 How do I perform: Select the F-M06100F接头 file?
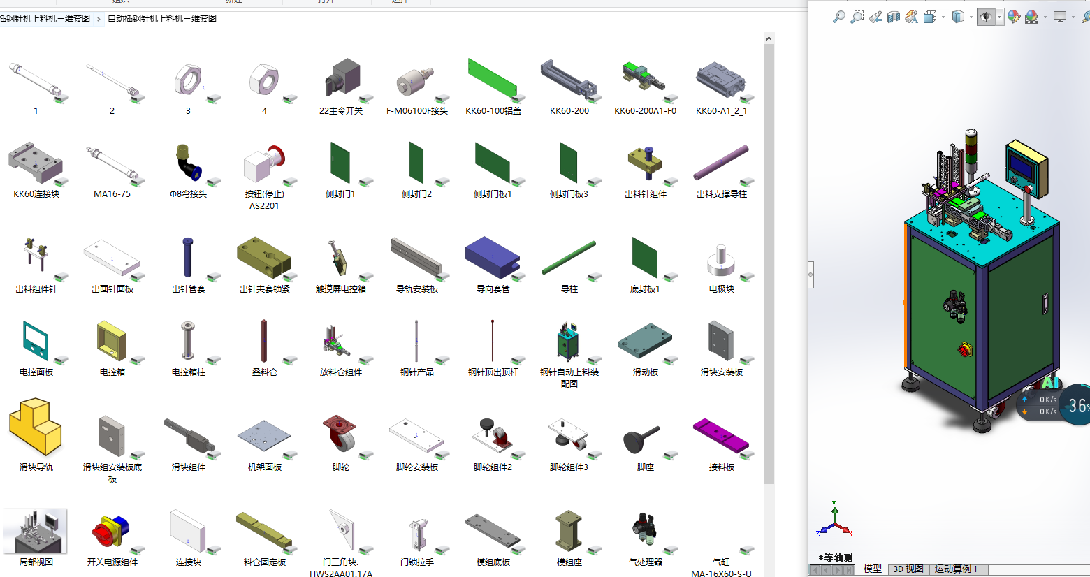416,87
